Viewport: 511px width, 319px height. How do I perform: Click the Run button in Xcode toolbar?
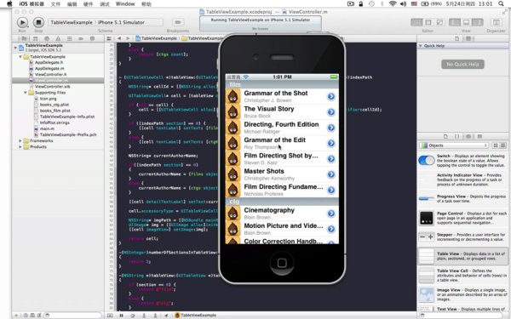22,22
